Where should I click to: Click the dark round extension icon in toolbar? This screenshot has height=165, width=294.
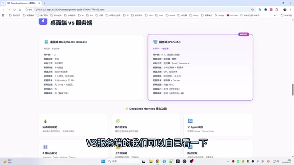266,10
